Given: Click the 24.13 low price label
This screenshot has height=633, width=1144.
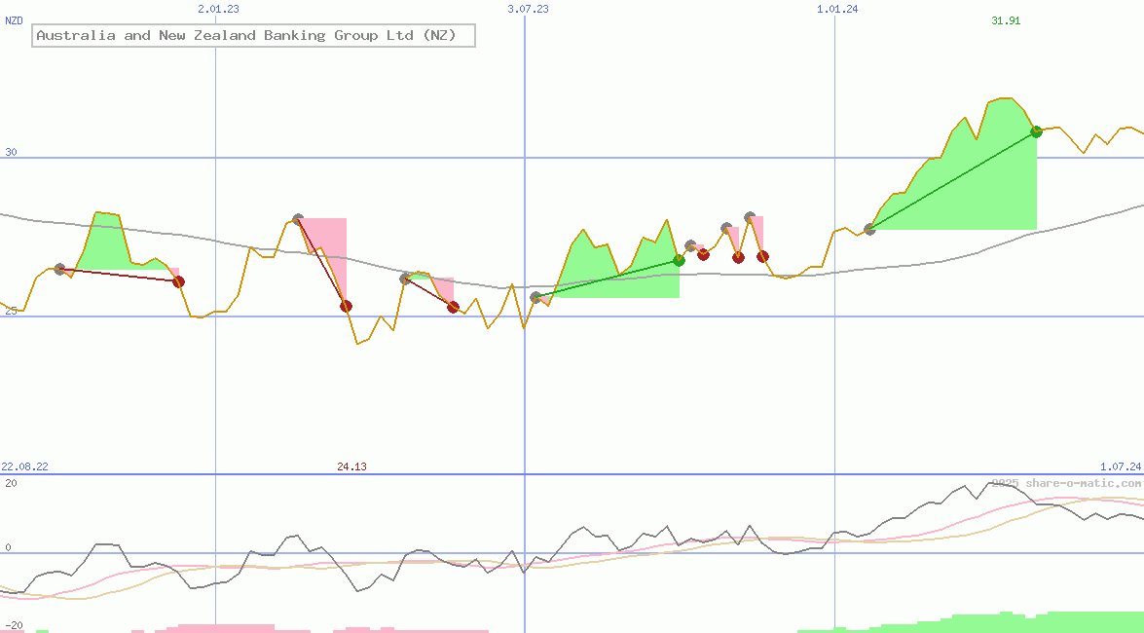Looking at the screenshot, I should point(351,466).
